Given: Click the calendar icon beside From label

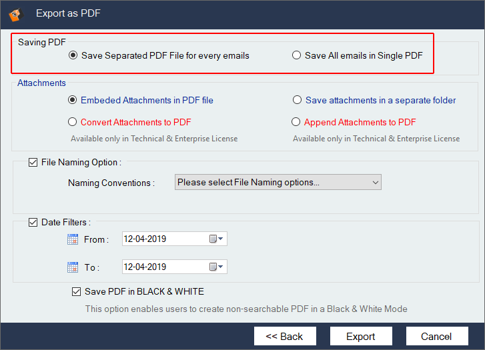Looking at the screenshot, I should point(73,239).
